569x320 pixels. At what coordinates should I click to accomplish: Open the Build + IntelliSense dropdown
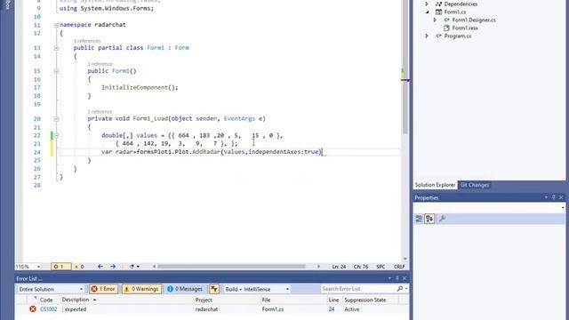[257, 289]
